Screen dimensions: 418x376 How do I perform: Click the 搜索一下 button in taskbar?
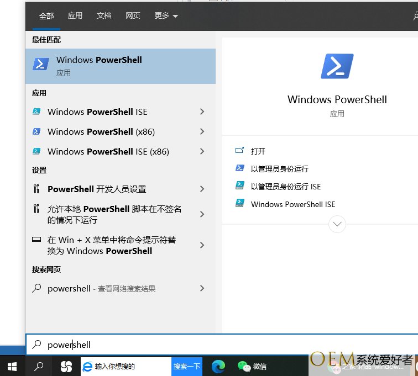pyautogui.click(x=187, y=366)
